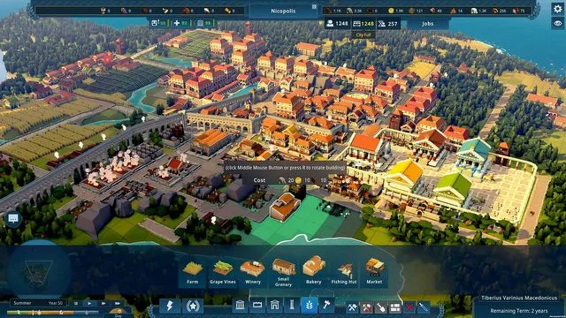Viewport: 566px width, 318px height.
Task: Open the aqueduct infrastructure category
Action: tap(257, 306)
